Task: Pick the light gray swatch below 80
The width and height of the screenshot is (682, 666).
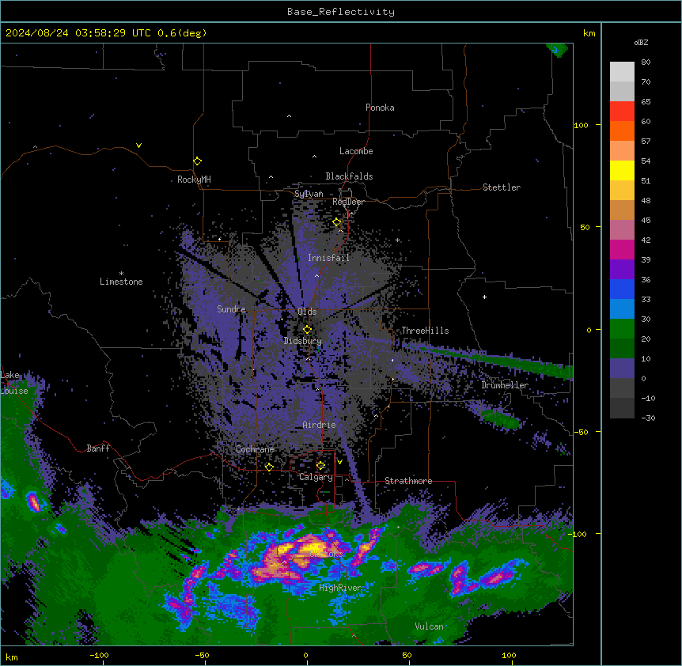Action: 622,72
